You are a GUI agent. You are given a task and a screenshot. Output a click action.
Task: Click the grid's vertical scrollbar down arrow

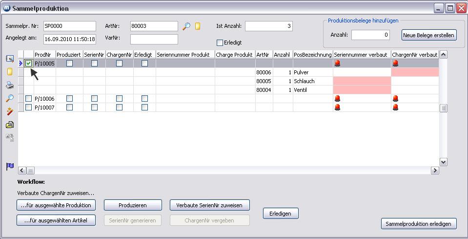coord(443,162)
